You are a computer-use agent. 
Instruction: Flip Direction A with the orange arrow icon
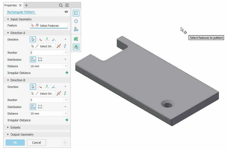point(59,46)
